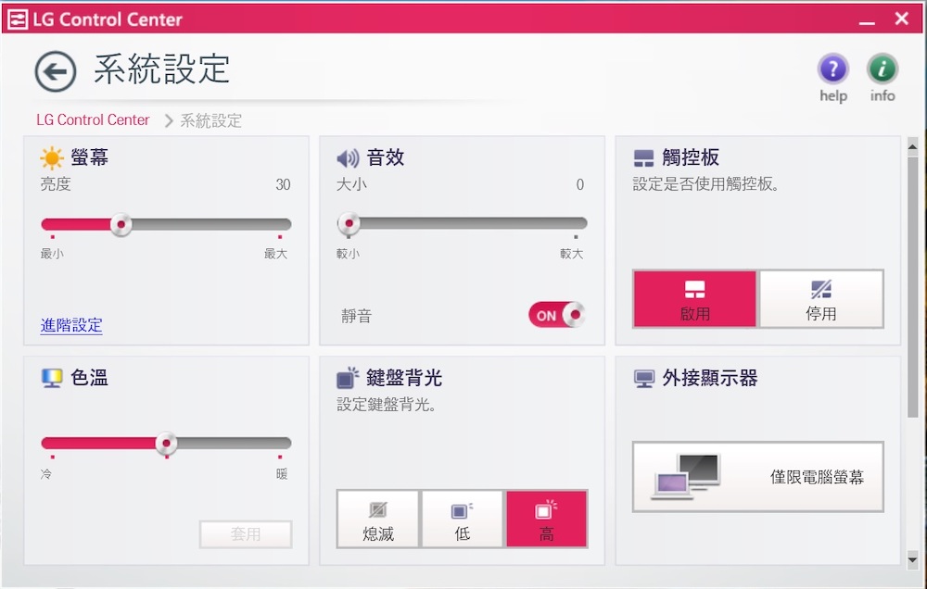Click the 較大 label under volume

click(572, 254)
